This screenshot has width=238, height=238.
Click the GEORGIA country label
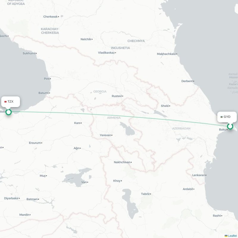[100, 92]
